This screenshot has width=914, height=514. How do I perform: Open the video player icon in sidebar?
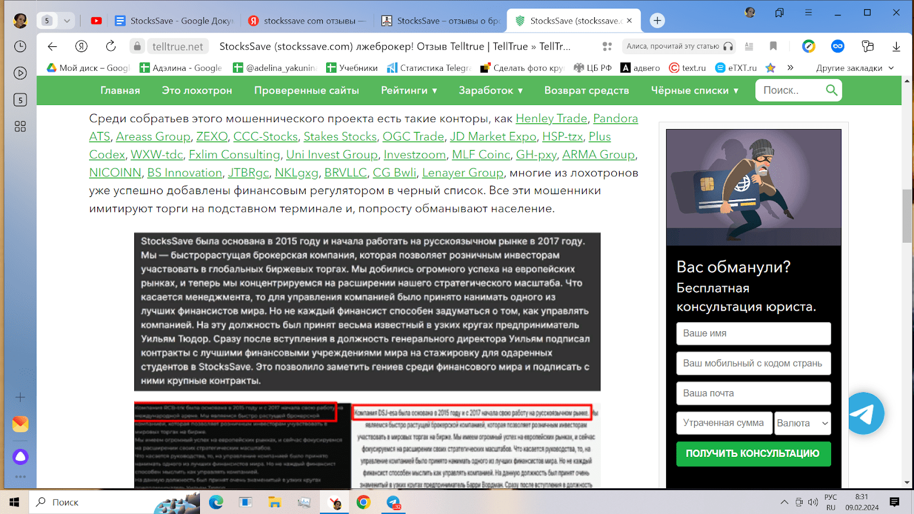click(x=20, y=73)
